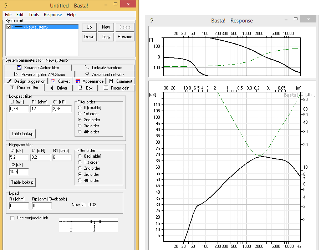
Task: Switch to the Box tab
Action: [x=86, y=88]
